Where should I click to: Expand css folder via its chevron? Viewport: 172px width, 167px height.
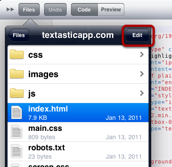pos(142,55)
